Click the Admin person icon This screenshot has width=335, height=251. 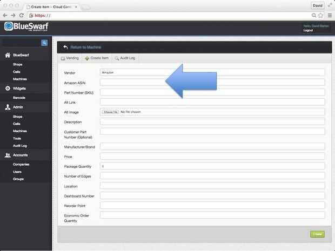coord(8,107)
